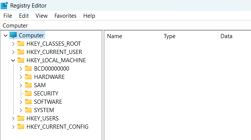
Task: Expand the HKEY_CURRENT_CONFIG key
Action: [13, 127]
